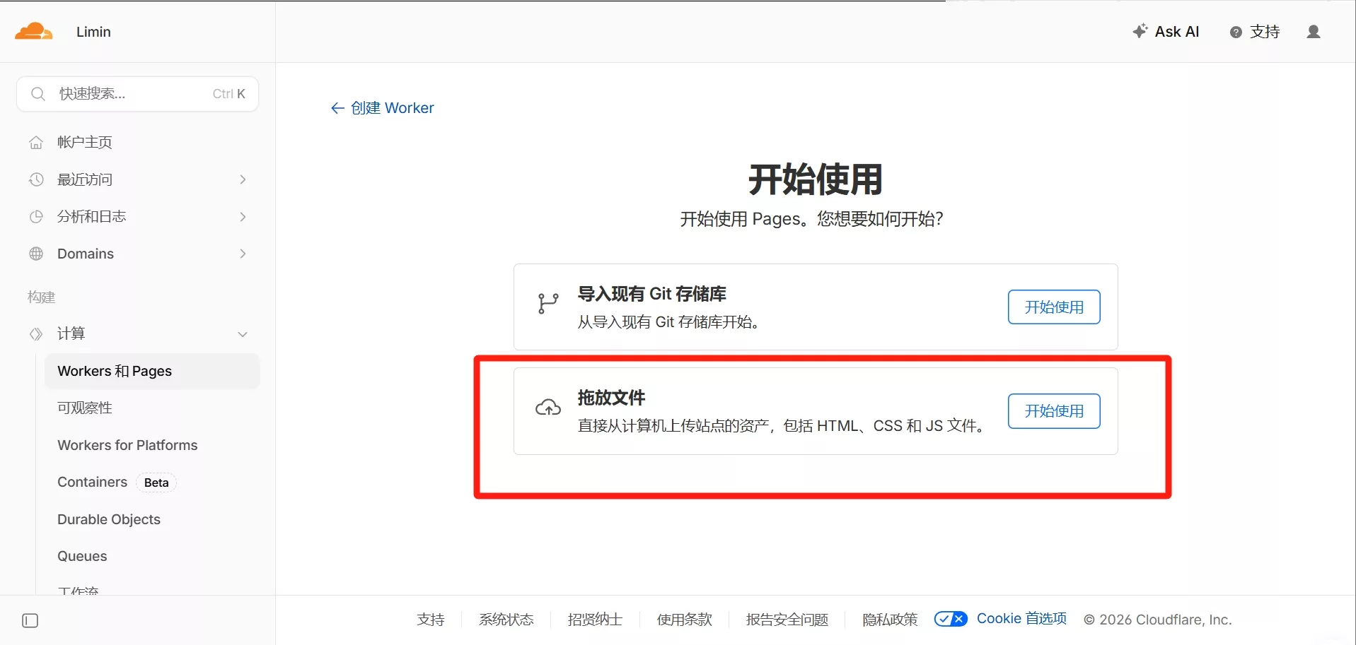Collapse the 计算 section chevron

[x=243, y=334]
